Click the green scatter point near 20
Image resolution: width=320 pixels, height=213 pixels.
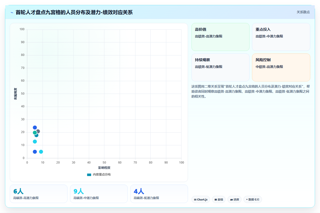coord(35,133)
